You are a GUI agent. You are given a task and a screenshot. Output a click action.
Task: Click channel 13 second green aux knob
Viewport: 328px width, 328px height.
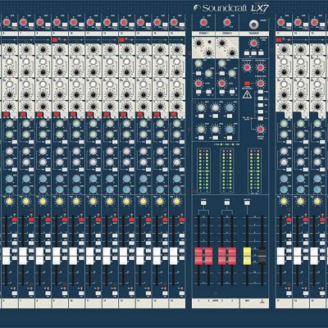126,134
